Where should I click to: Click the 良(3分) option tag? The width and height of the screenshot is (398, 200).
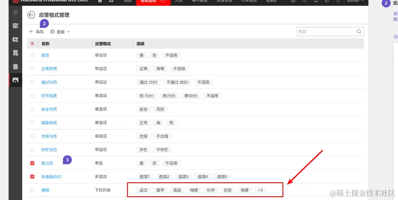[x=169, y=95]
